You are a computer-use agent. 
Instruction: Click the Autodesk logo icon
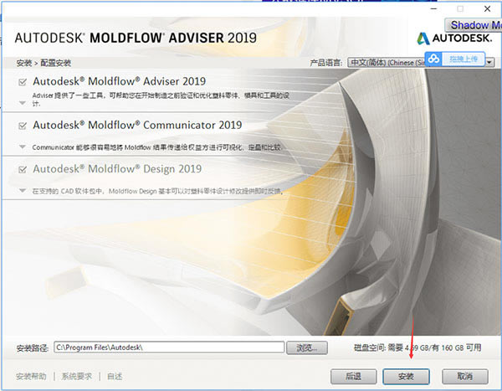pos(423,39)
